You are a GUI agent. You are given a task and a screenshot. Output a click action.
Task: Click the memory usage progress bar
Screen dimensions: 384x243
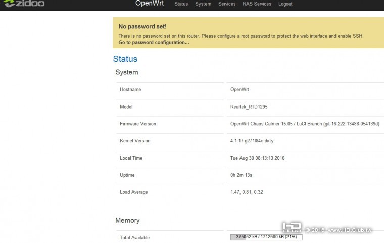(266, 237)
